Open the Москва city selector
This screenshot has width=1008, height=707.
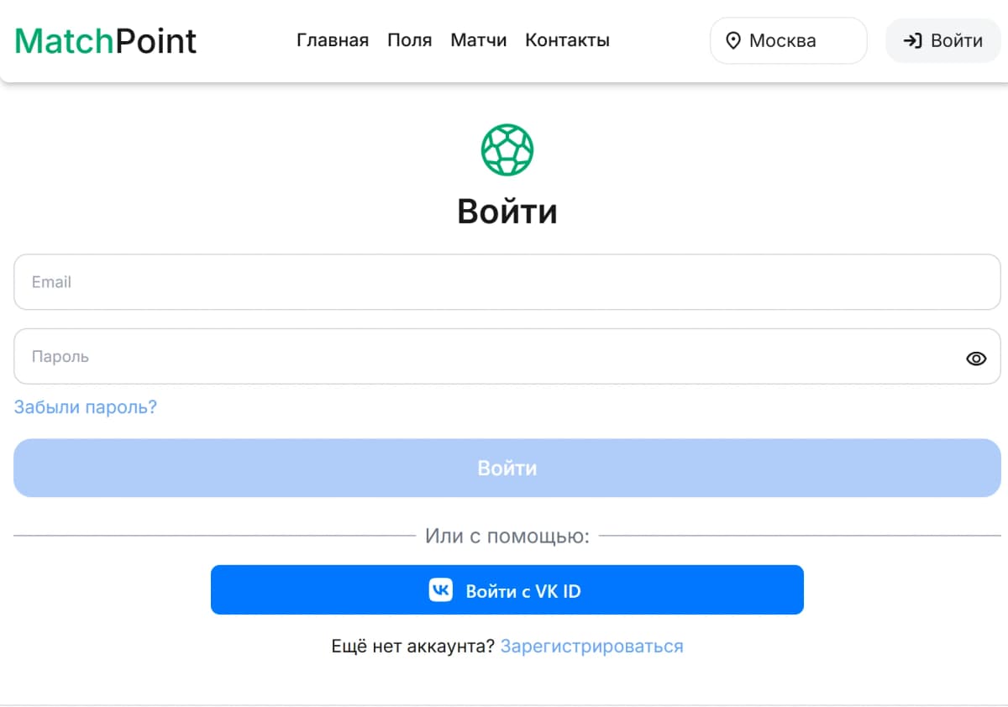click(787, 40)
